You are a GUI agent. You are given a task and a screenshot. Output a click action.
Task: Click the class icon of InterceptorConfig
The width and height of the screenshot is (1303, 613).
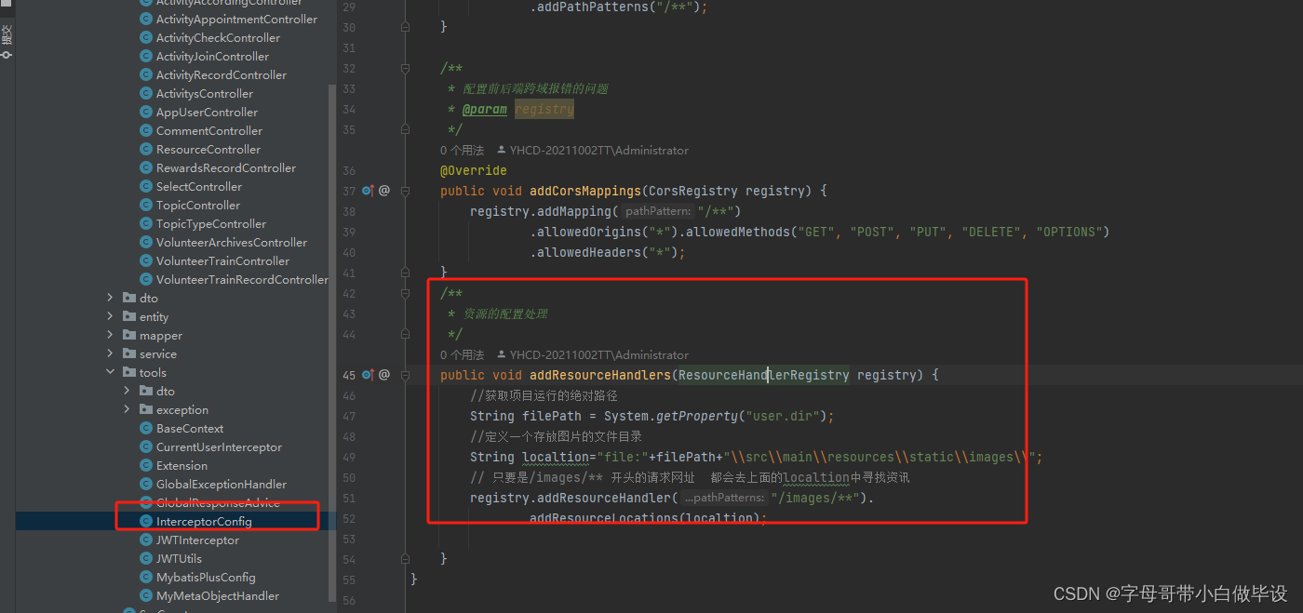coord(146,521)
